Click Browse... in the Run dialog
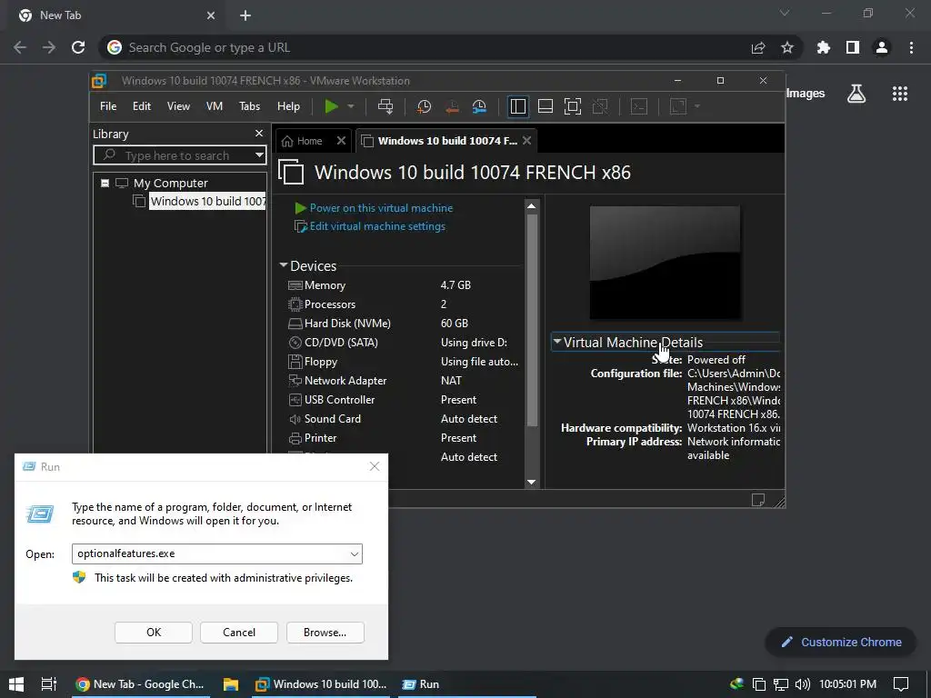 [325, 633]
